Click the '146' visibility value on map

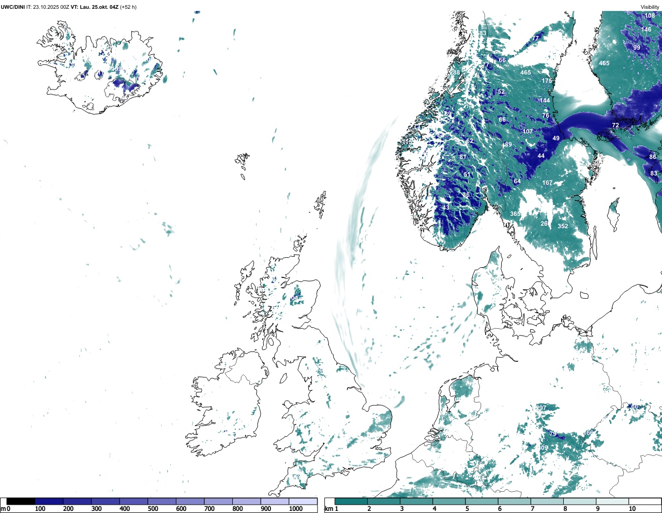[646, 30]
